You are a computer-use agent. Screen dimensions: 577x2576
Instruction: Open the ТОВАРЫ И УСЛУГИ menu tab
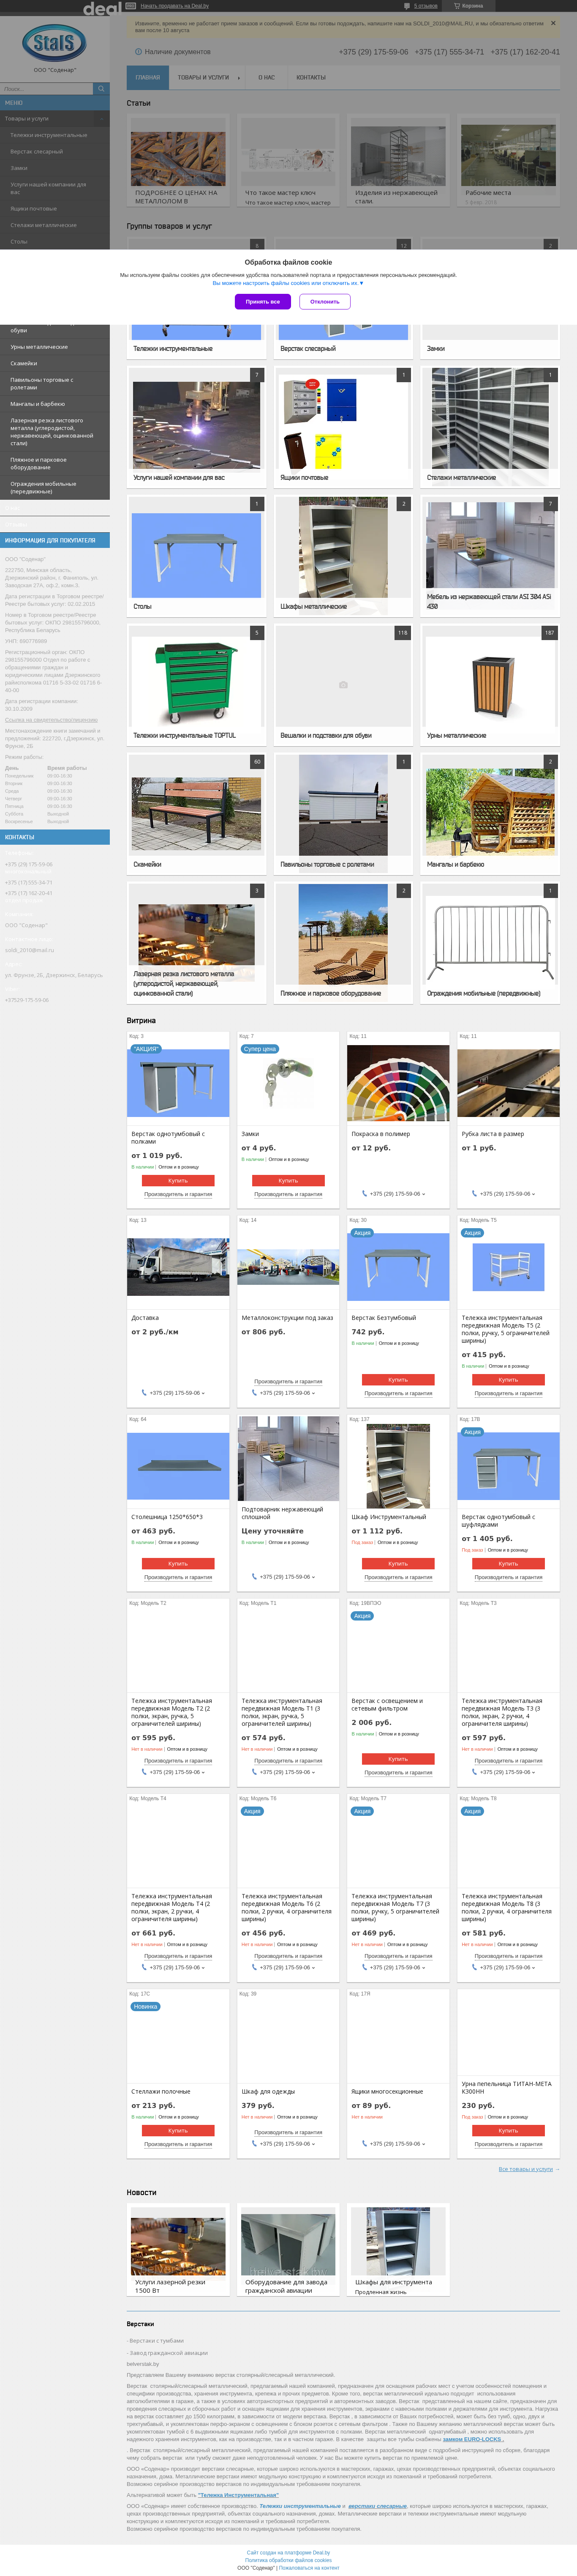(204, 77)
